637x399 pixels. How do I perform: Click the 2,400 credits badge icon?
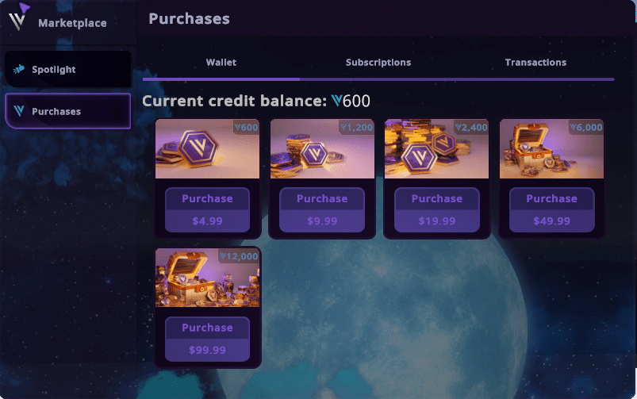pyautogui.click(x=459, y=128)
